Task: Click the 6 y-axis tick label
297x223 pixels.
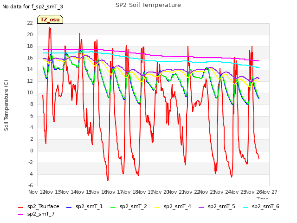Action: (x=32, y=116)
